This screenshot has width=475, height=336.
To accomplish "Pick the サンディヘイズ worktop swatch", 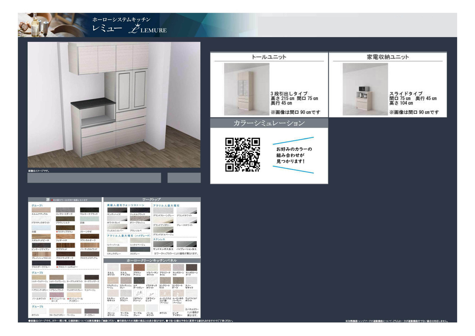I will [x=117, y=210].
